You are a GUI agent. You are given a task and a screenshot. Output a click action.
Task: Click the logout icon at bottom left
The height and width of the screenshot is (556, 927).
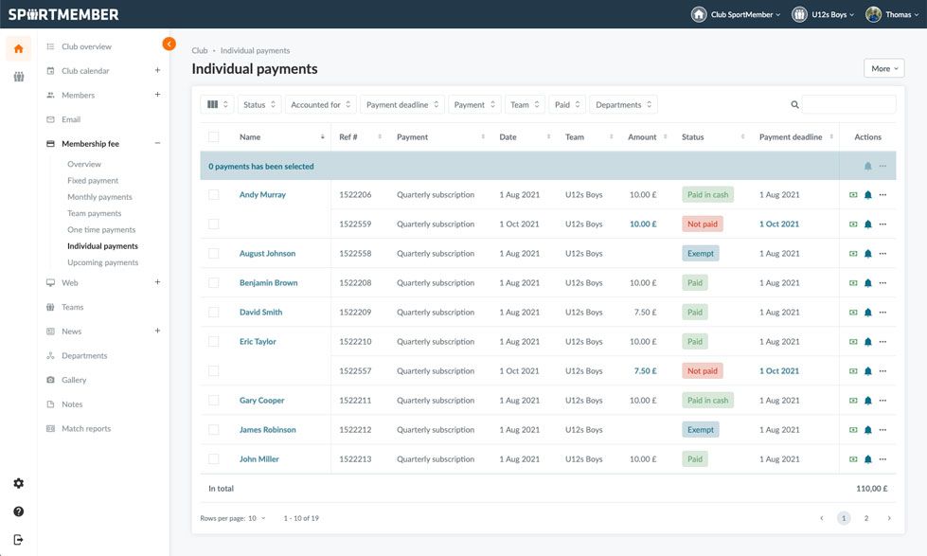tap(16, 536)
